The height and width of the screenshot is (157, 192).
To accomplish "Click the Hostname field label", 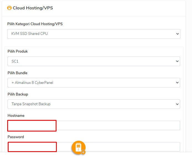I will 16,115.
